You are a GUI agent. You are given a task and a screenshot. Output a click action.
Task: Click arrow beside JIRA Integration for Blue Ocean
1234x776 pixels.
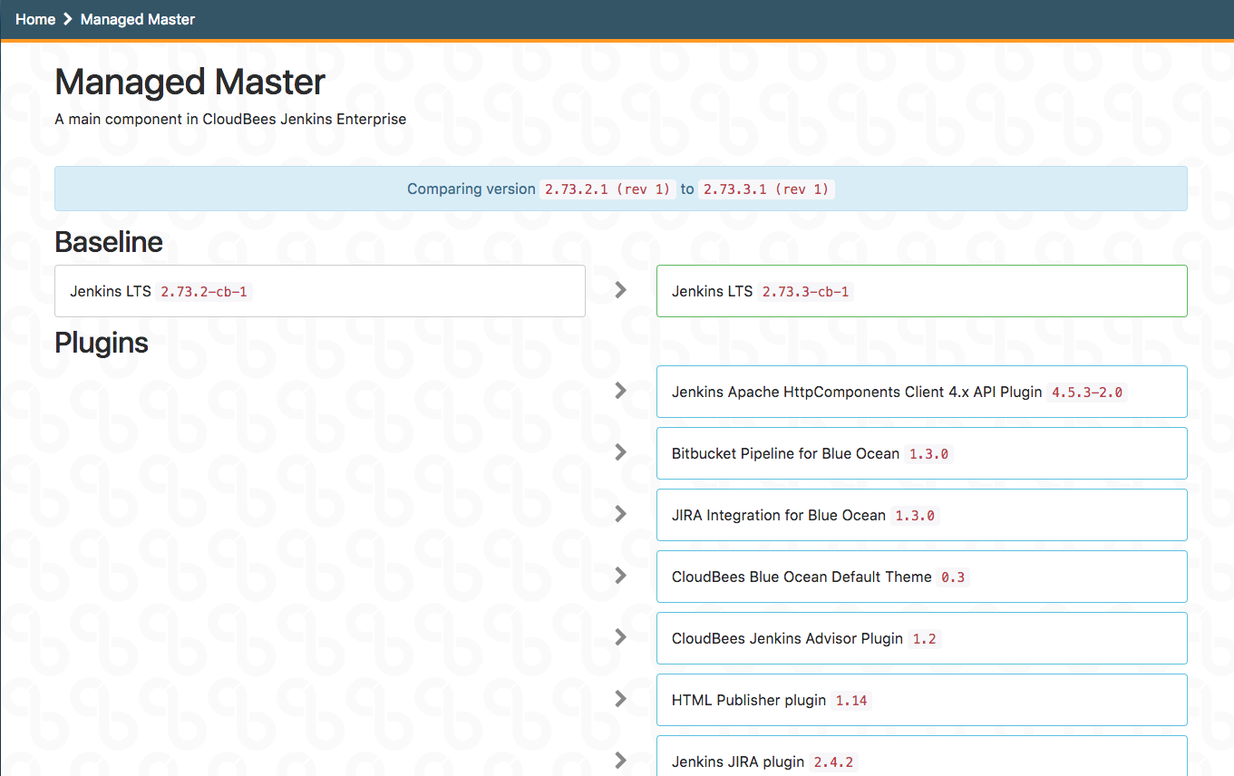[x=621, y=514]
